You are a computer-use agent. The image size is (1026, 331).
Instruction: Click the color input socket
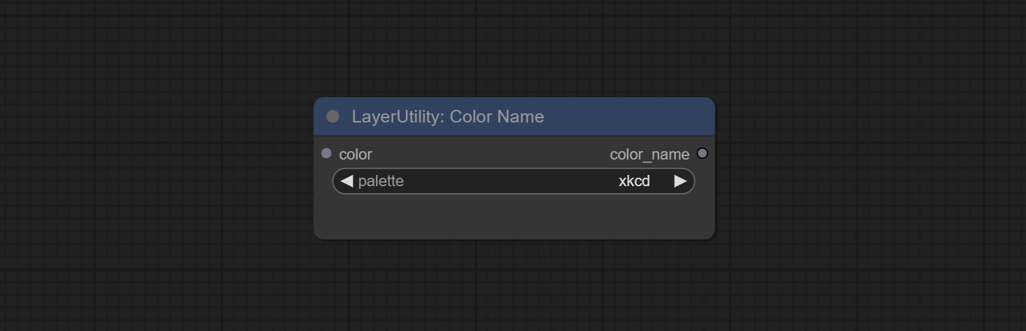coord(326,153)
